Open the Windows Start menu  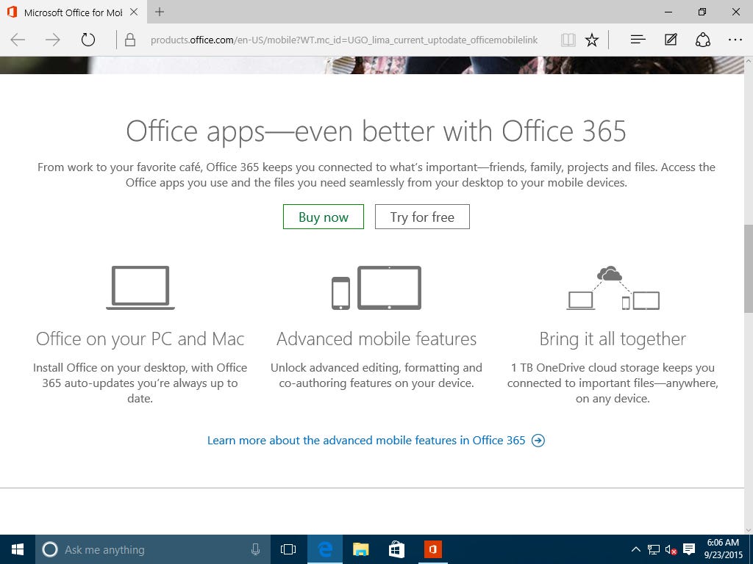click(16, 549)
